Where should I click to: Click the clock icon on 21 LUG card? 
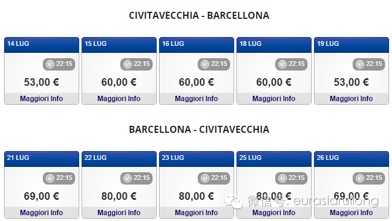(50, 178)
